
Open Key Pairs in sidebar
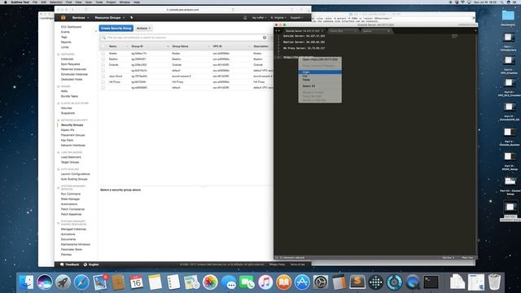[67, 140]
